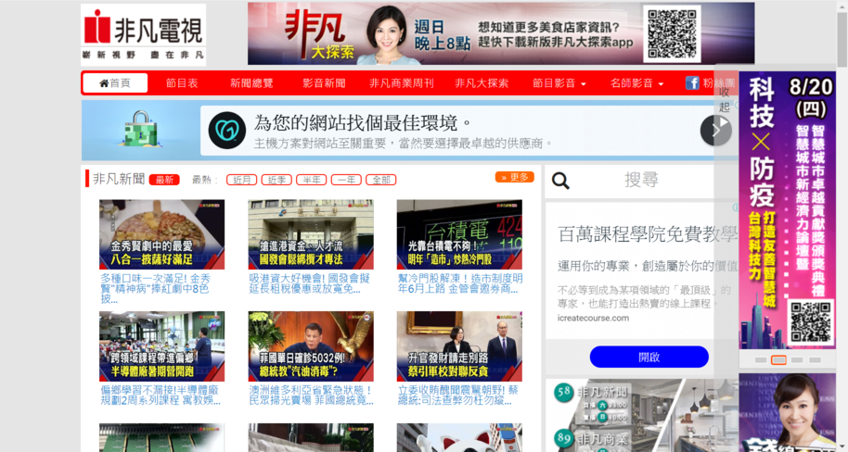Open headline 偏鄉學習不漏接 半導體廠
Screen dimensions: 848x452
tap(161, 395)
